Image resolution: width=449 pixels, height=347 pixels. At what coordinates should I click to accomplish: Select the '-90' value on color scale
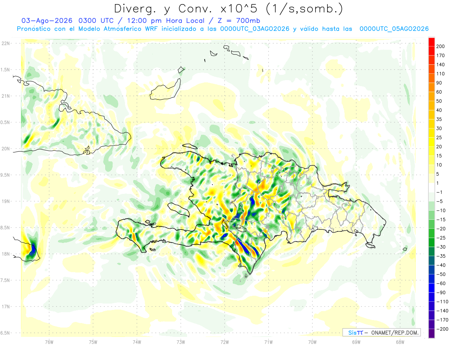pos(441,292)
